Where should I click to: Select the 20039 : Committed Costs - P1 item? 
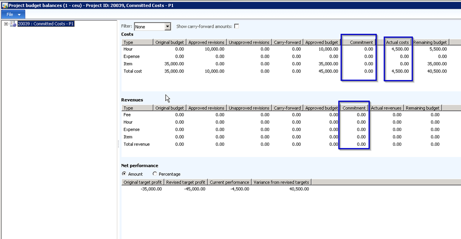click(46, 24)
